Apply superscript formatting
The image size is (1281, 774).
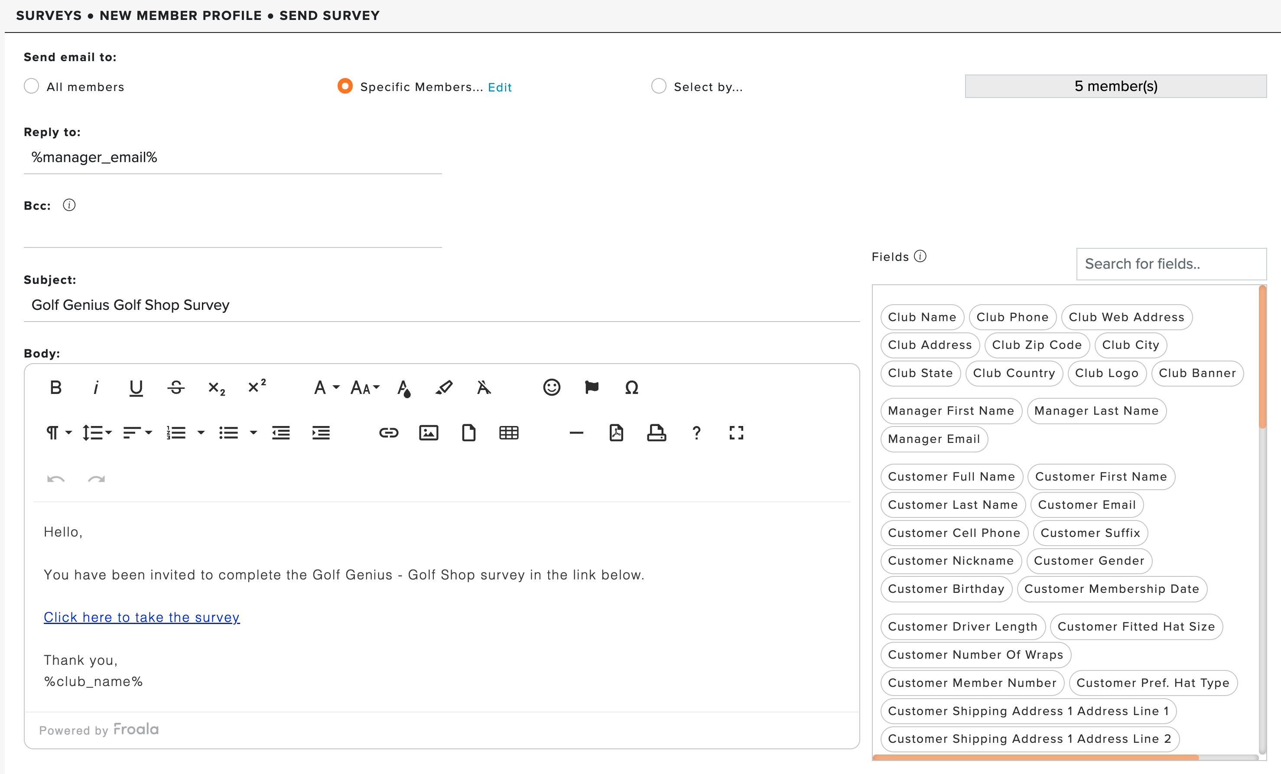click(x=257, y=386)
